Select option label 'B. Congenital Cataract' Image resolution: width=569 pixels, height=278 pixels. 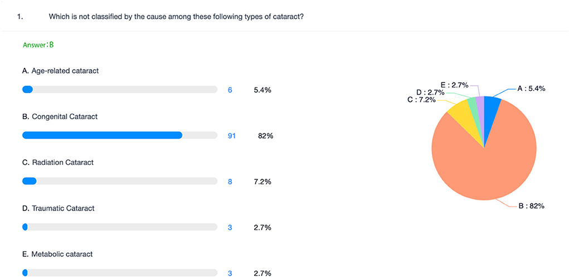[60, 117]
